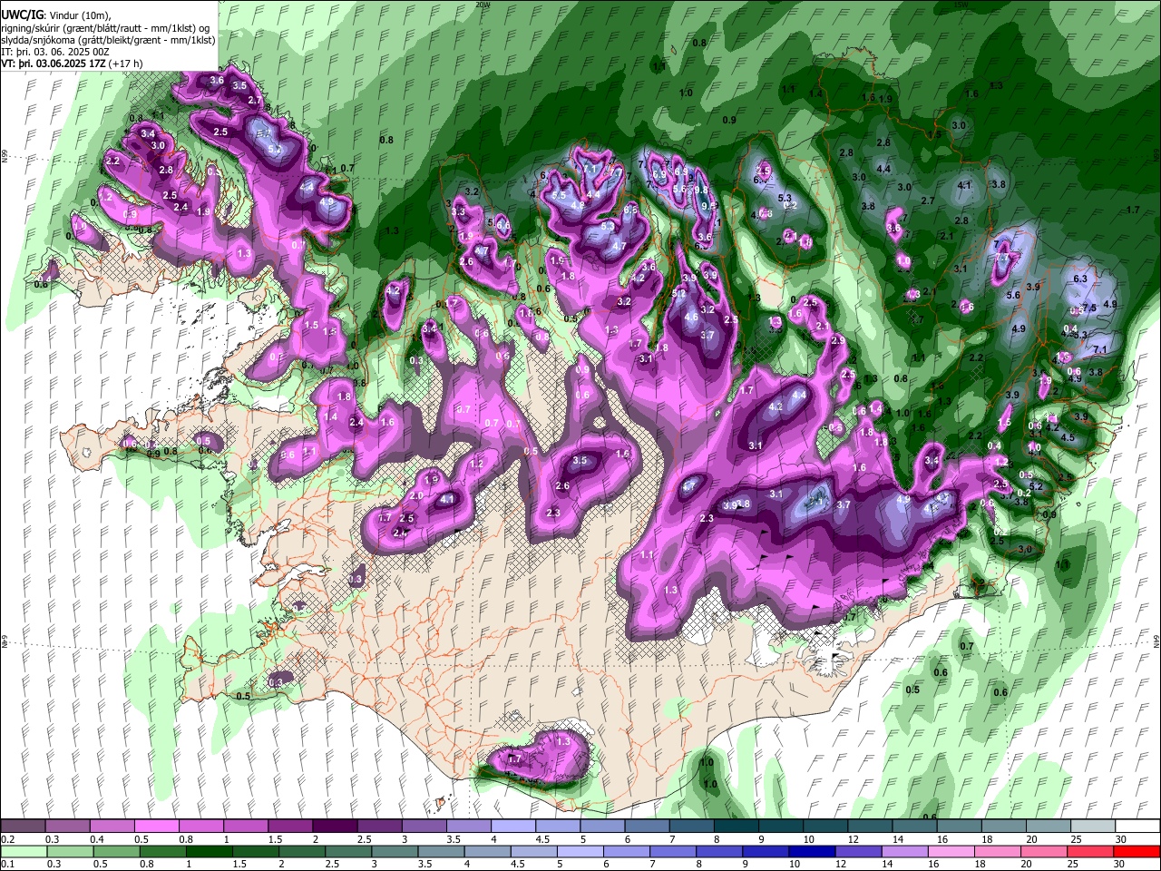Pick rain legend swatch between 20 and 25
The height and width of the screenshot is (871, 1161).
pos(1045,852)
